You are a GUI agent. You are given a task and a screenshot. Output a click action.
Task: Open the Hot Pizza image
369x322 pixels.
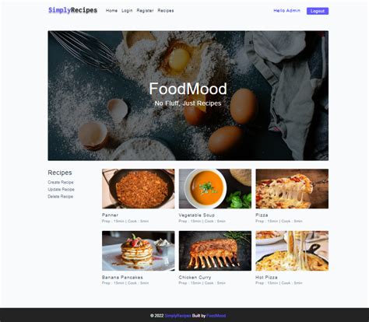[x=292, y=250]
